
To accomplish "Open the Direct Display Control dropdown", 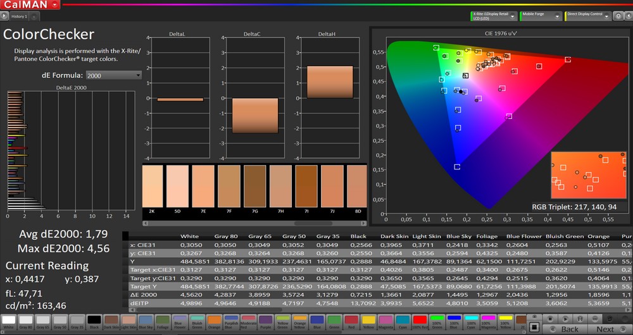I will tap(588, 16).
